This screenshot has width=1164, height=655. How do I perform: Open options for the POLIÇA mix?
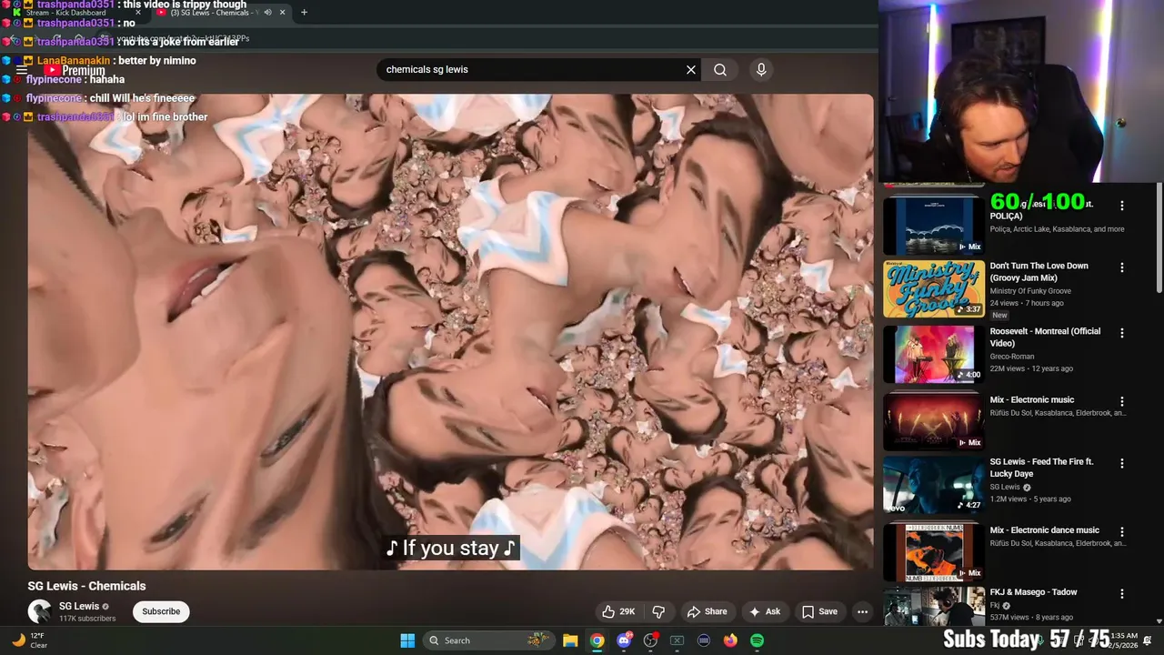tap(1121, 206)
